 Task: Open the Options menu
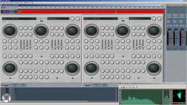(x=12, y=3)
